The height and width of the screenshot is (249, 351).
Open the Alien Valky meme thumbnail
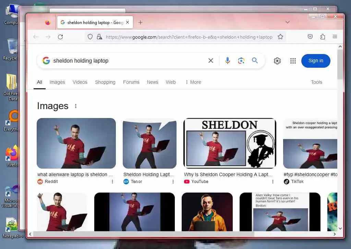(x=280, y=212)
